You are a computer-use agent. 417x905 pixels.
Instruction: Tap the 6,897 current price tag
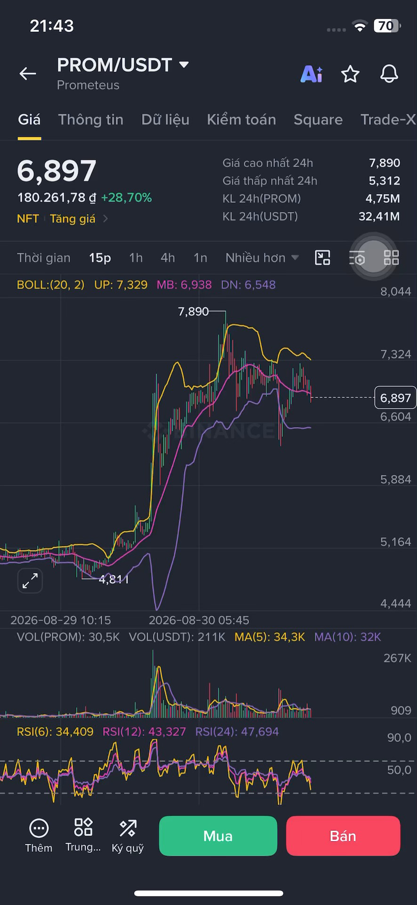(395, 398)
